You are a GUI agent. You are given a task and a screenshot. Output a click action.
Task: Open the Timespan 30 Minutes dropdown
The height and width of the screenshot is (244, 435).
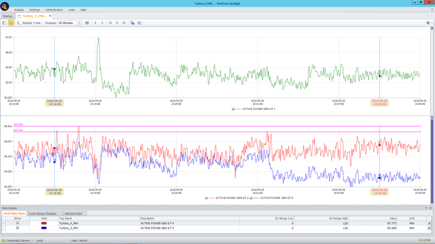pos(79,23)
